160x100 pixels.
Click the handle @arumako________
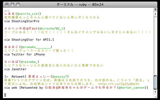pos(36,47)
